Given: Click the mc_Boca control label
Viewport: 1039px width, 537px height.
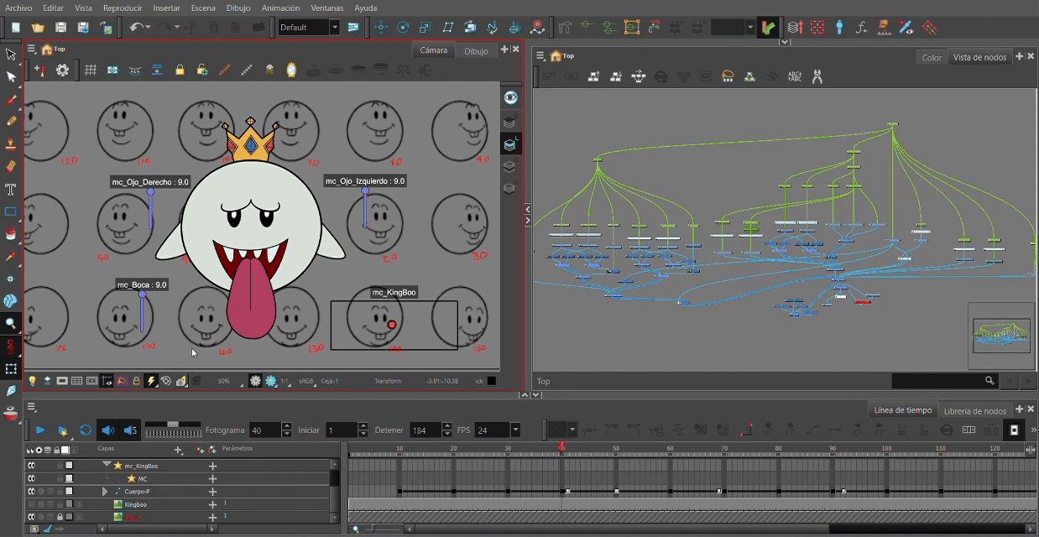Looking at the screenshot, I should [x=142, y=284].
